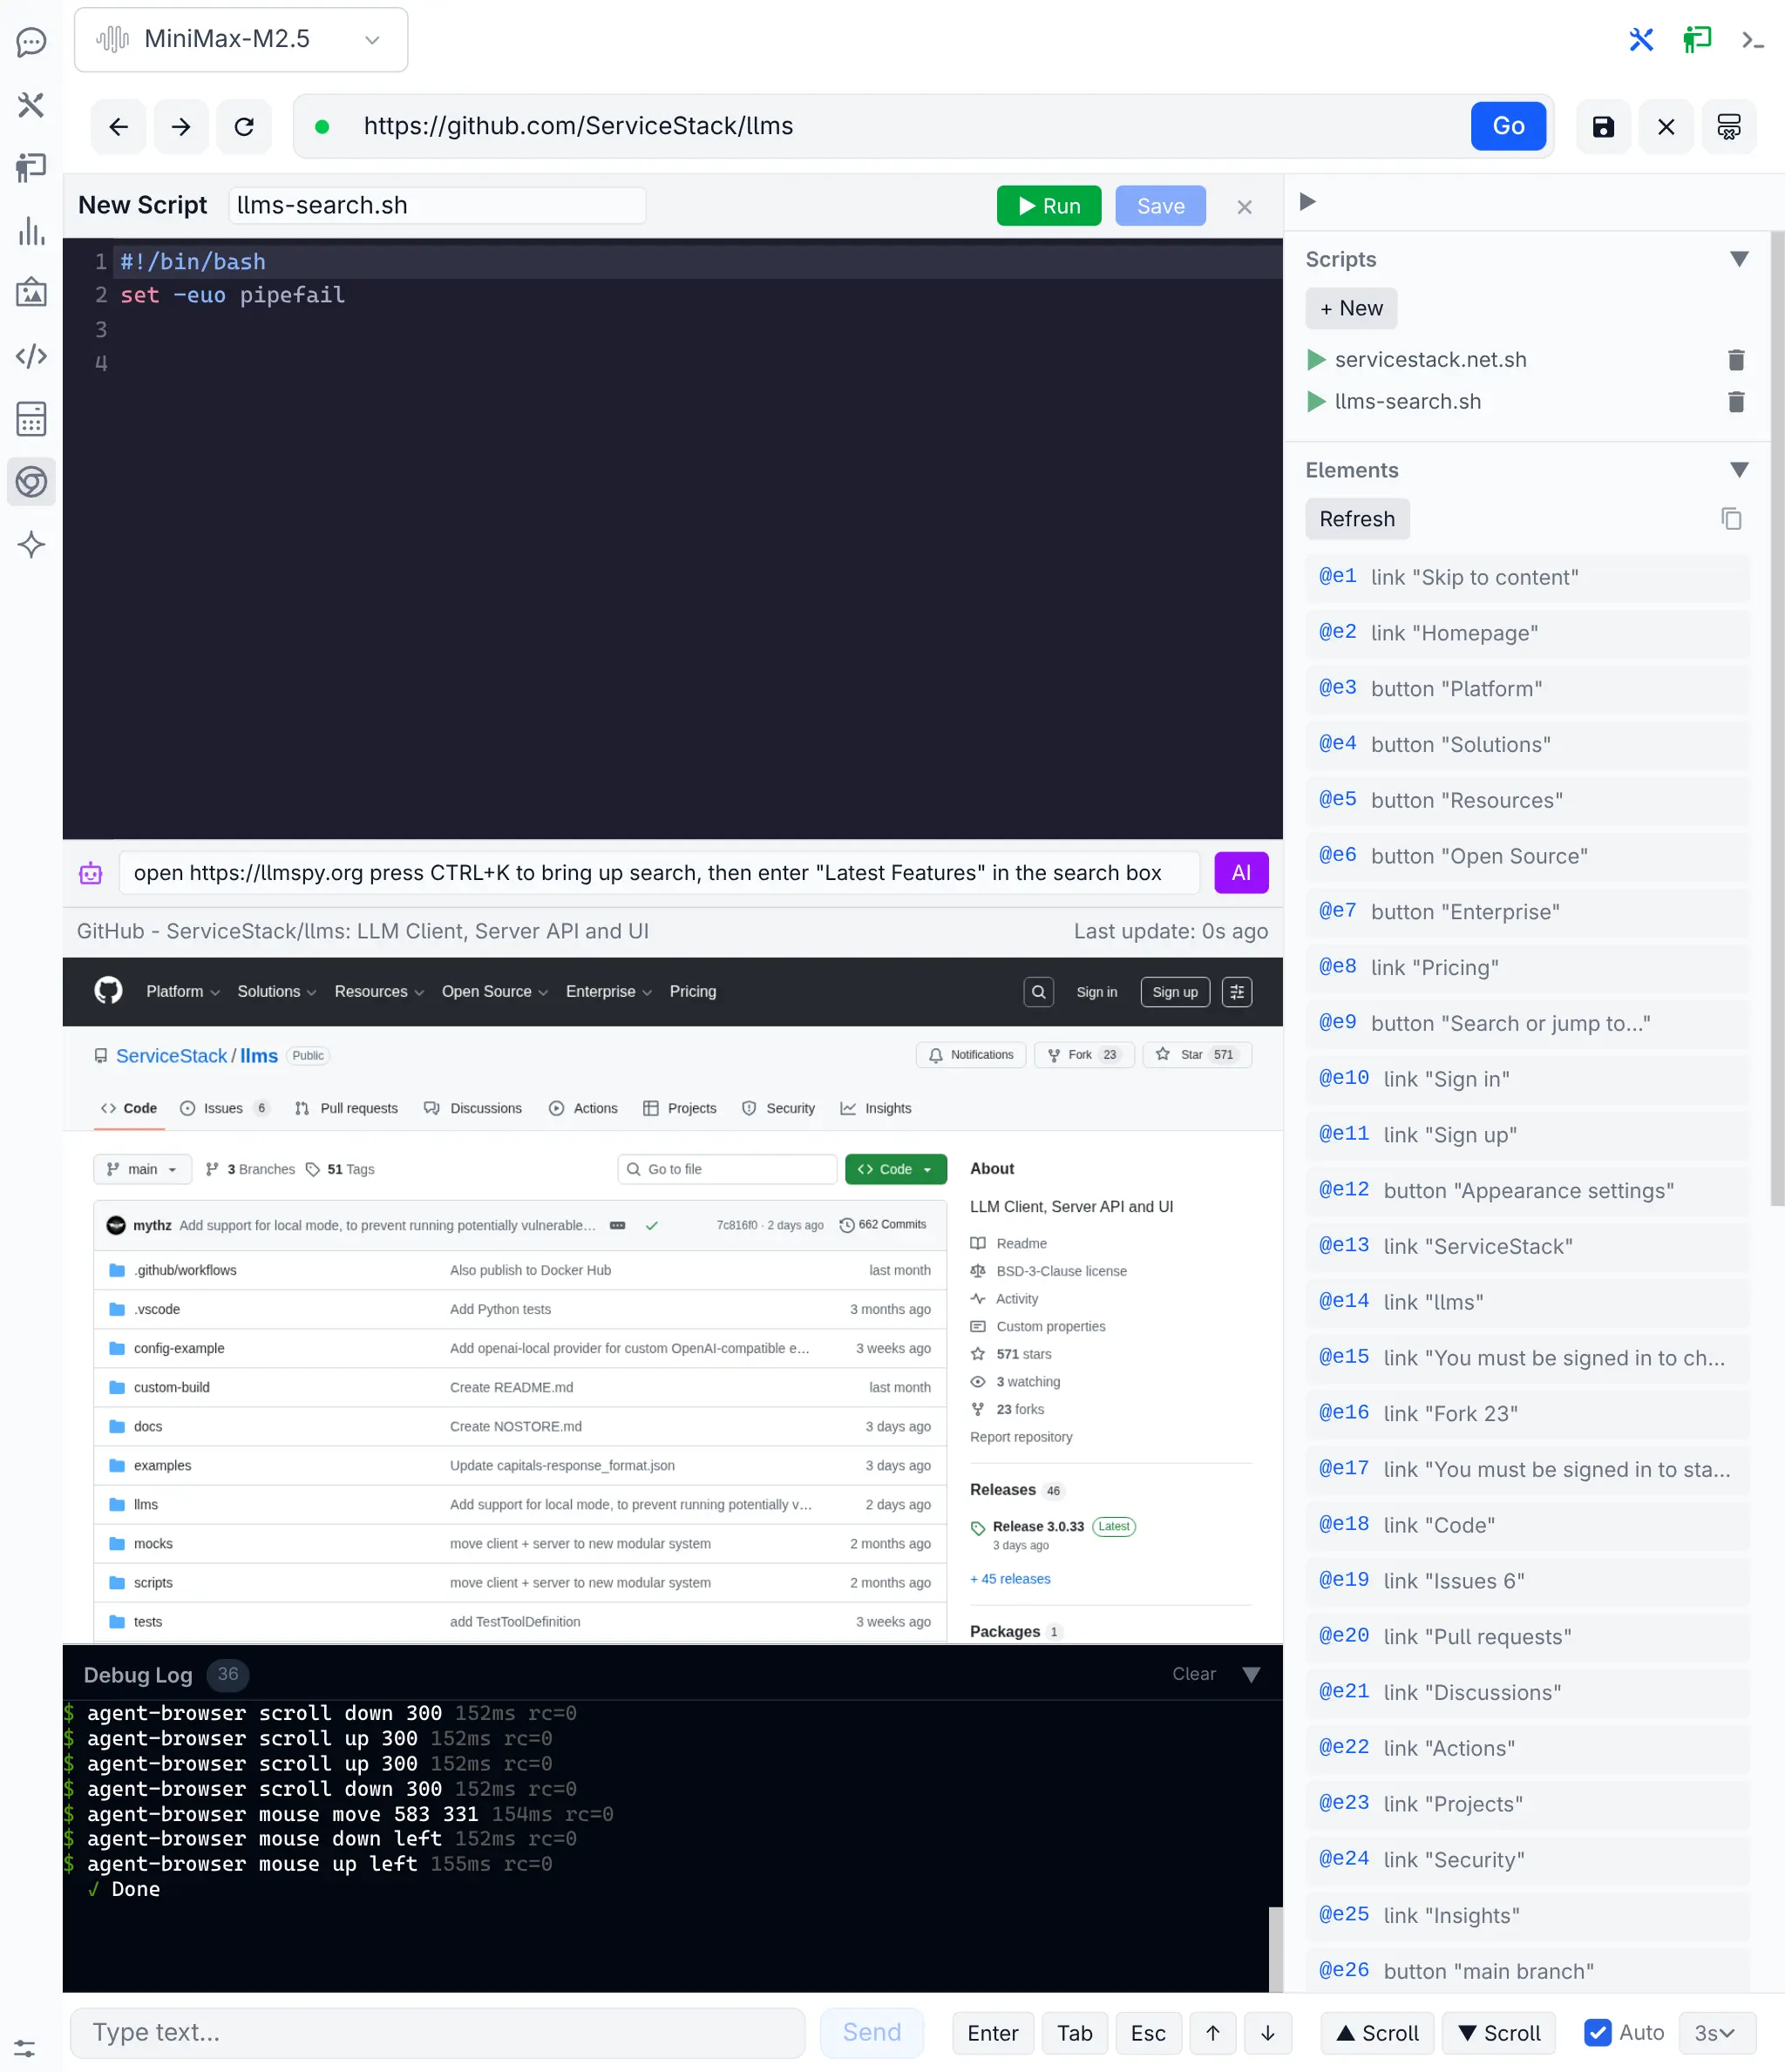The width and height of the screenshot is (1785, 2072).
Task: Click the Type text input field
Action: point(438,2033)
